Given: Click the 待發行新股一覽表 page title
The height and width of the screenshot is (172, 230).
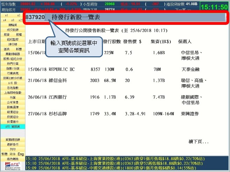Looking at the screenshot, I should [76, 17].
